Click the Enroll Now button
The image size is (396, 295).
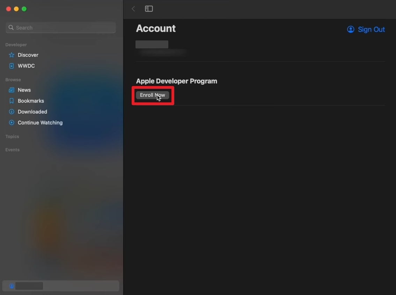coord(153,95)
